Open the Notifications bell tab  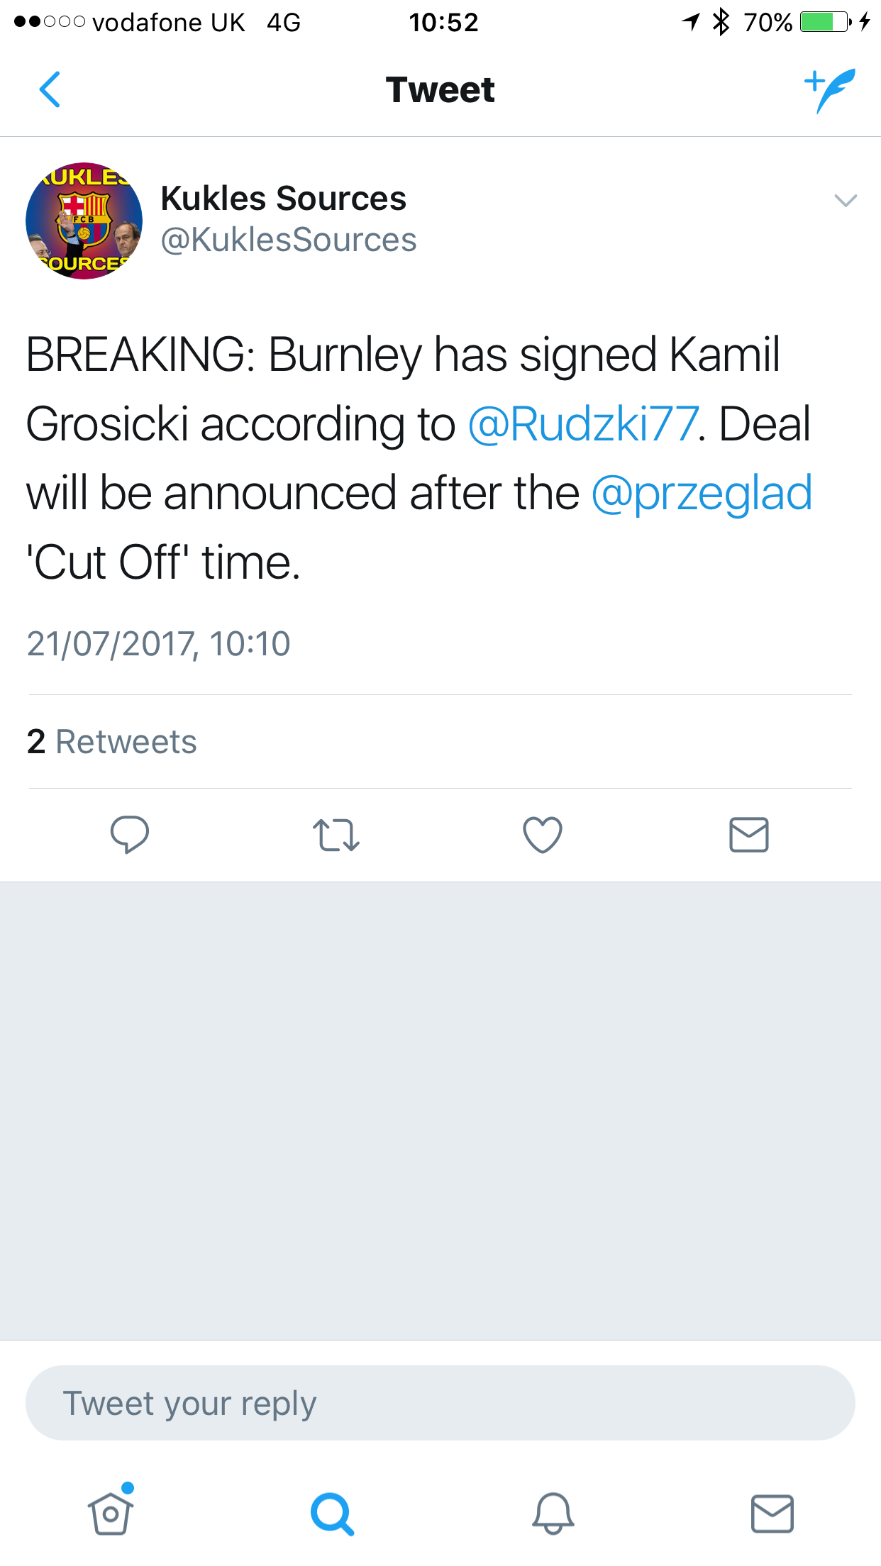point(553,1514)
